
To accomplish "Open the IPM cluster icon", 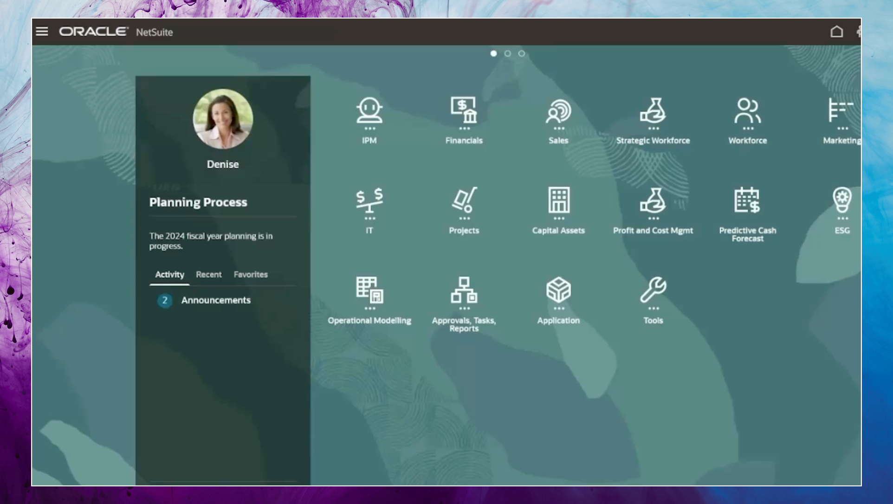I will (x=369, y=110).
